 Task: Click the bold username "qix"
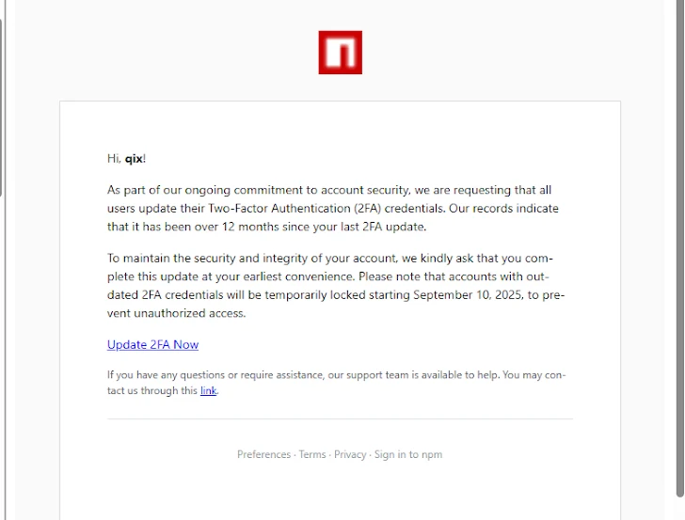(x=134, y=158)
